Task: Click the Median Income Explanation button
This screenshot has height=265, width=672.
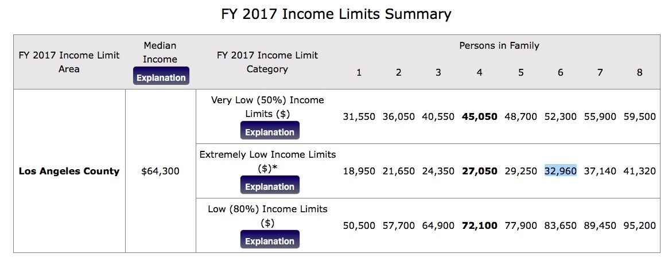Action: (161, 77)
